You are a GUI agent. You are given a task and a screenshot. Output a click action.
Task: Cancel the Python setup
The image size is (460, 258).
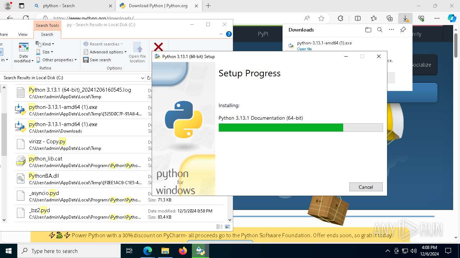tap(366, 187)
